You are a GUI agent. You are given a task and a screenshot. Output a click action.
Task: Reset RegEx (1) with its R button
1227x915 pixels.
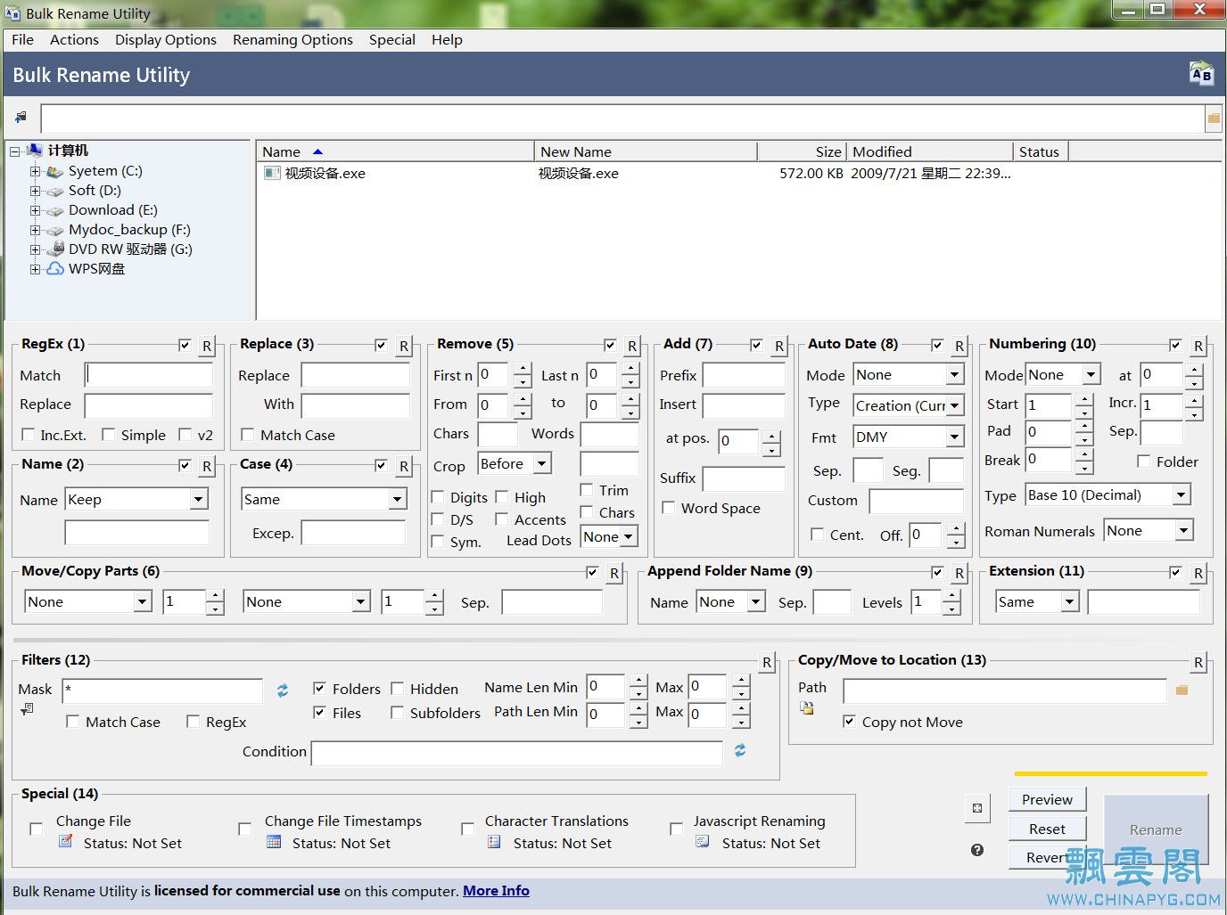pos(207,347)
